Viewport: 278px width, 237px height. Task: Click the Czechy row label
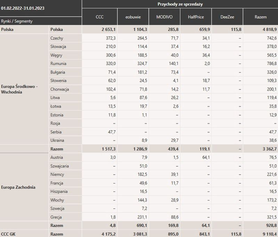(x=57, y=38)
